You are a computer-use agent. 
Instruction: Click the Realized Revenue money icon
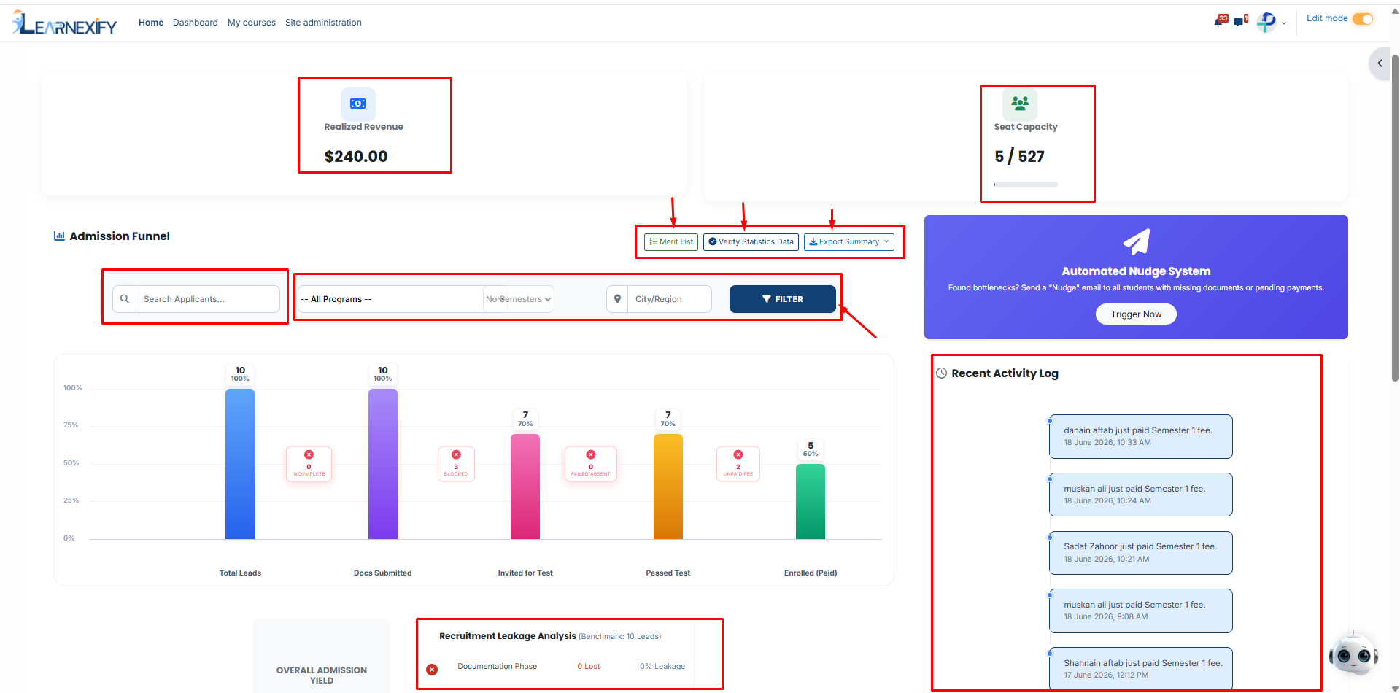pyautogui.click(x=358, y=104)
